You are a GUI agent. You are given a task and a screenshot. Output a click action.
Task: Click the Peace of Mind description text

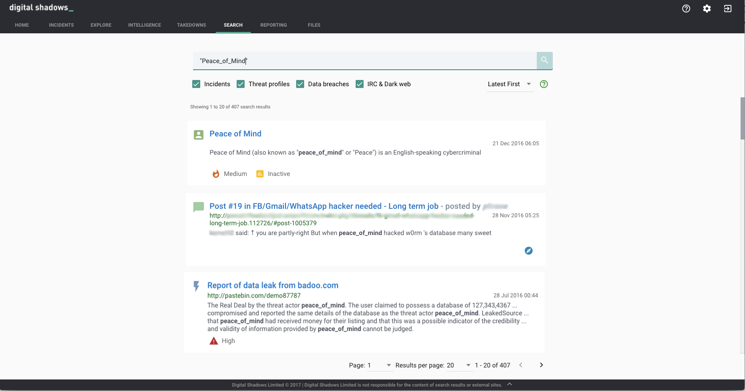(x=345, y=152)
